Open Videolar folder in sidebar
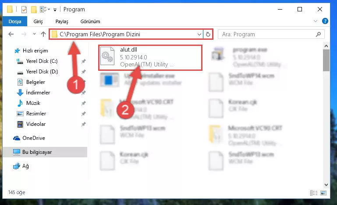The width and height of the screenshot is (337, 205). coord(35,124)
